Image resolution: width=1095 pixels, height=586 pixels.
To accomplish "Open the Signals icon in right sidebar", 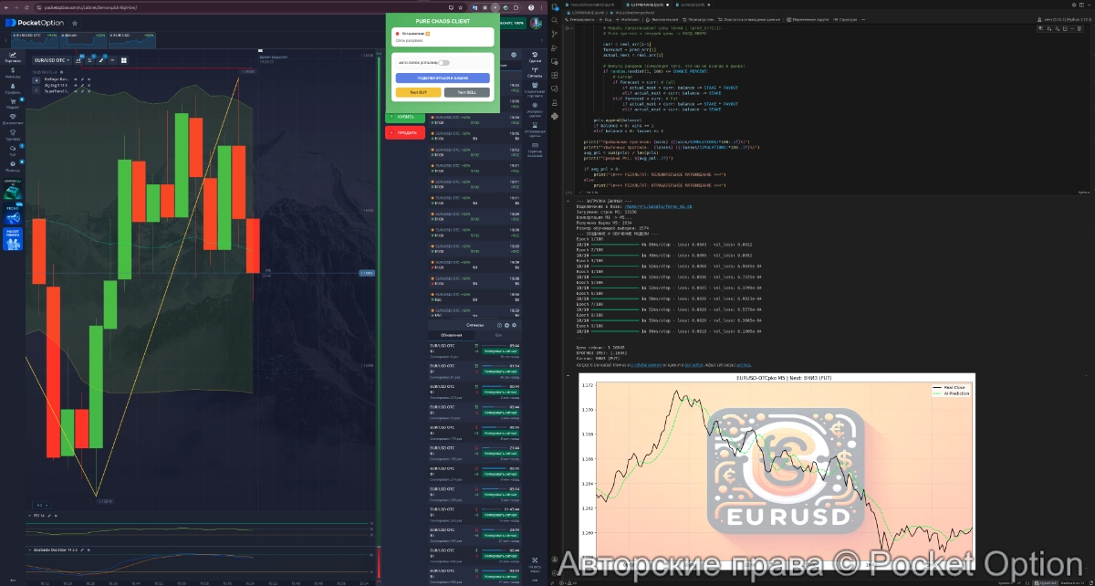I will 535,73.
